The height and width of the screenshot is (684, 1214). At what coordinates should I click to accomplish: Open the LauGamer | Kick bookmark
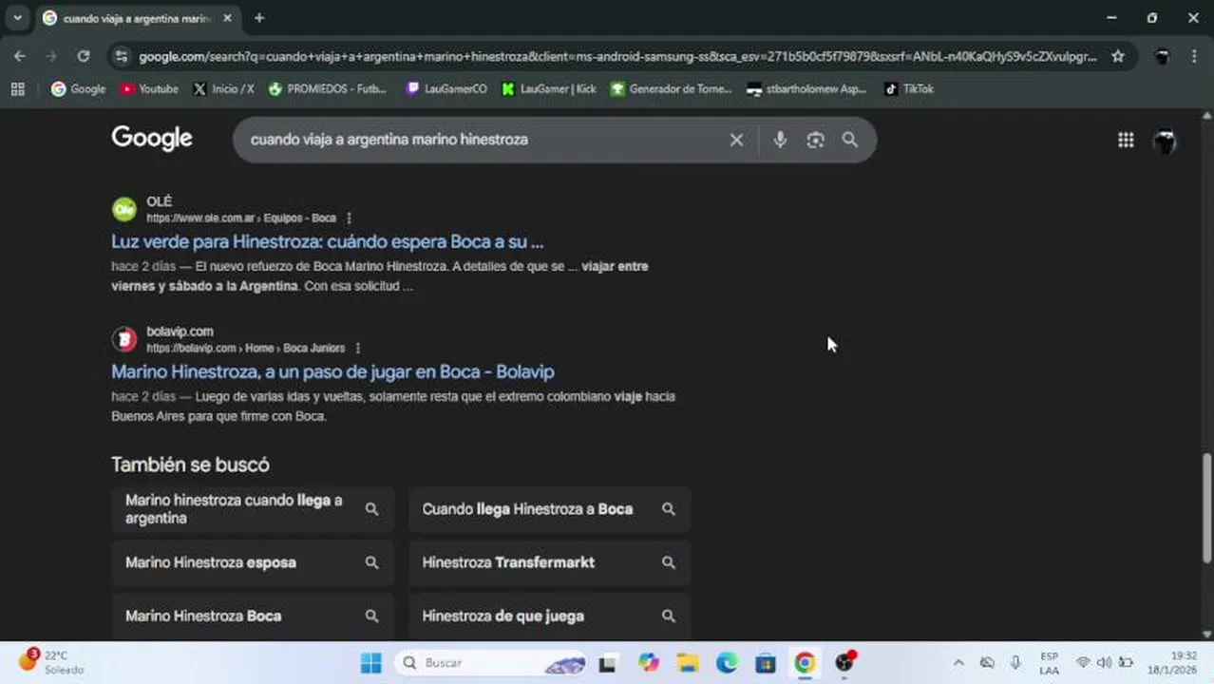(549, 89)
